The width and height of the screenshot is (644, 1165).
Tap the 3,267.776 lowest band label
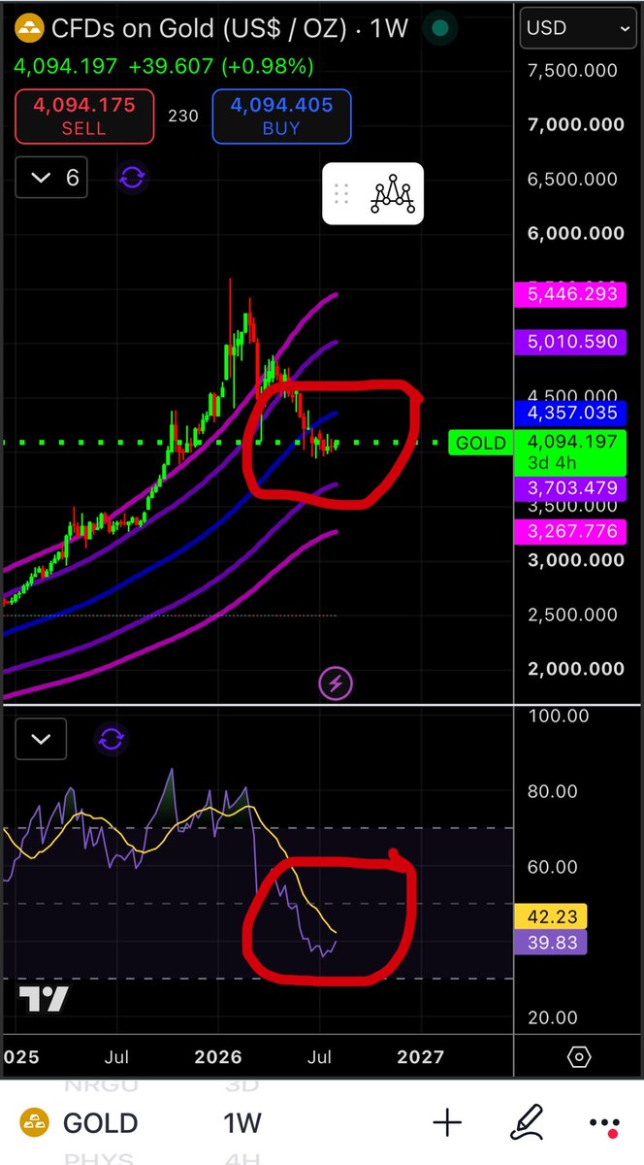(572, 530)
